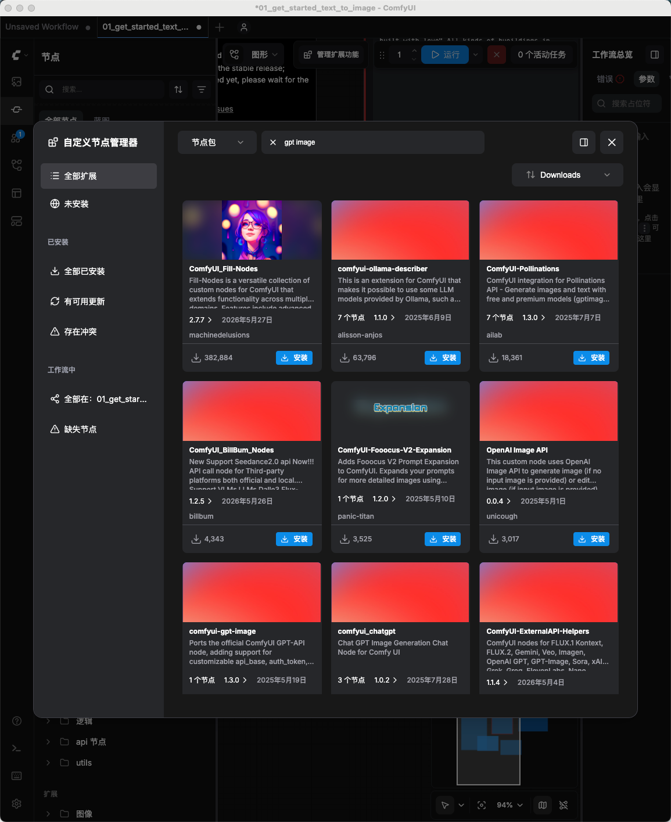Open the console terminal icon

click(17, 748)
